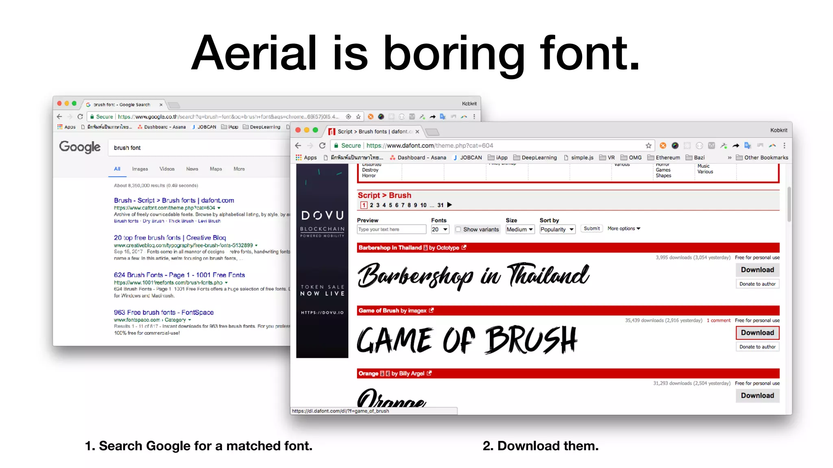The height and width of the screenshot is (468, 833).
Task: Expand dropdown arrow beside dafont result URL
Action: 219,208
